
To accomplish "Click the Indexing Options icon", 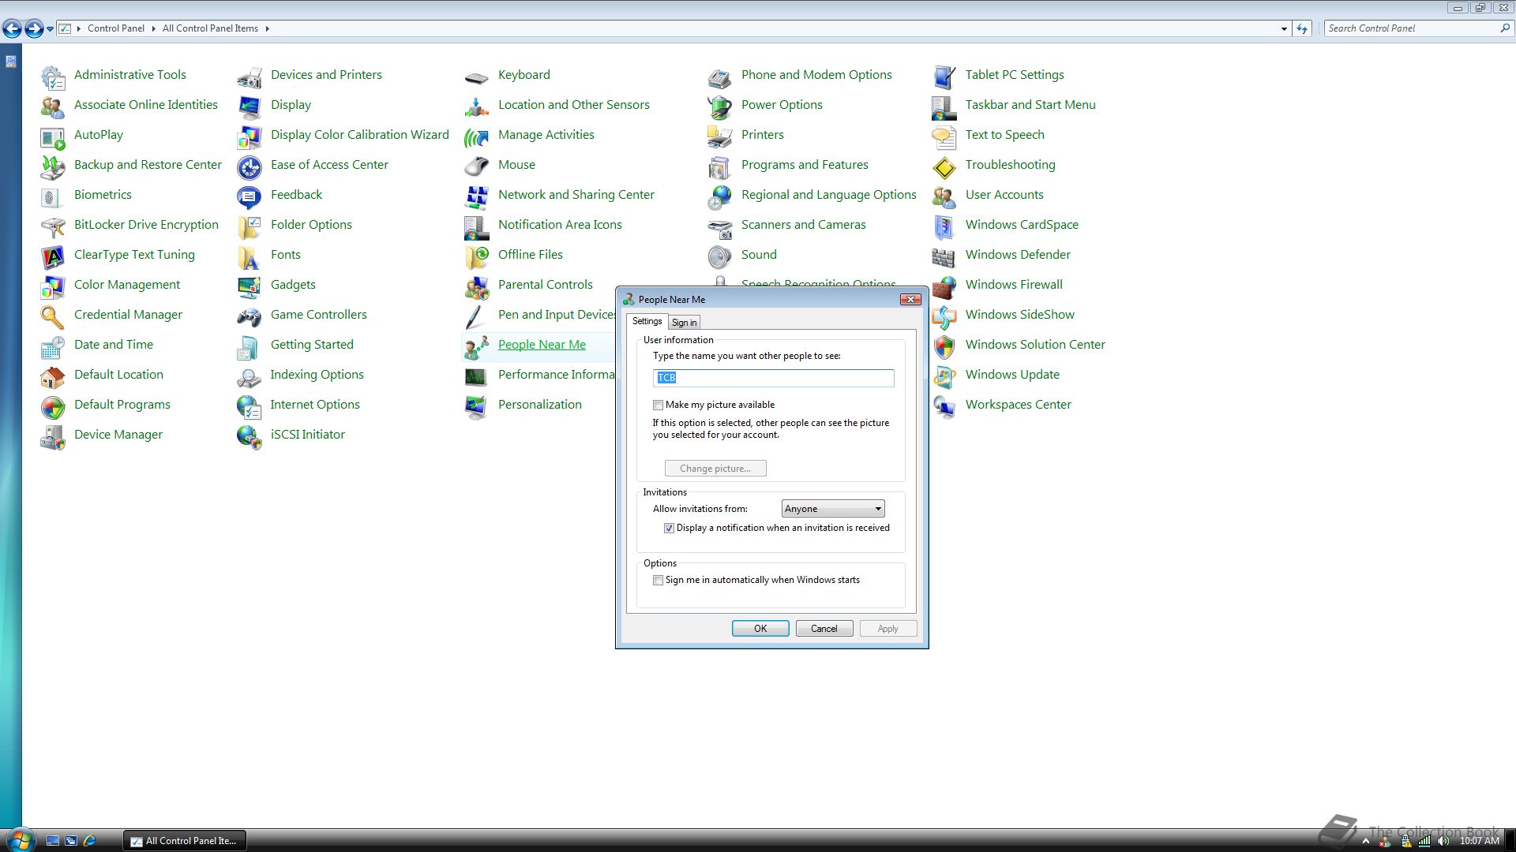I will (250, 376).
